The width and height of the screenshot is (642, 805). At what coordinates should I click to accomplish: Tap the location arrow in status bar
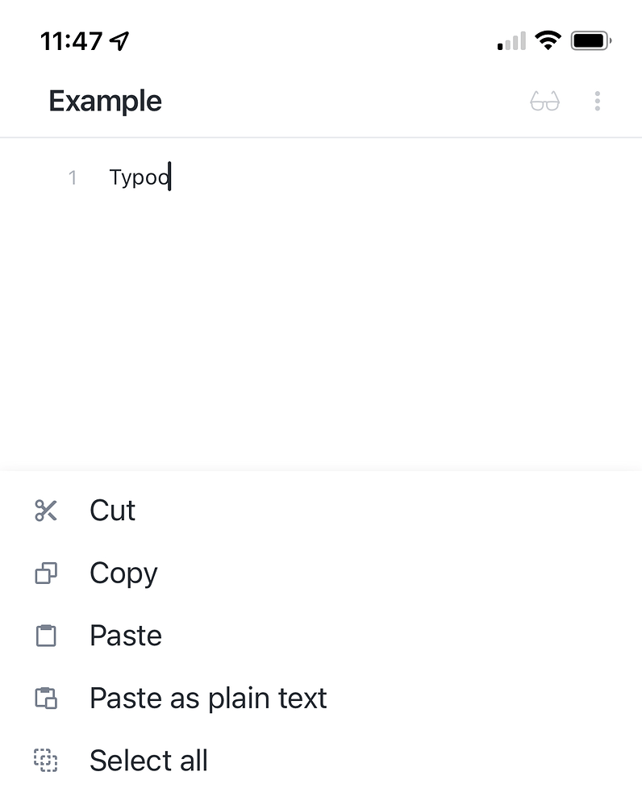tap(119, 41)
